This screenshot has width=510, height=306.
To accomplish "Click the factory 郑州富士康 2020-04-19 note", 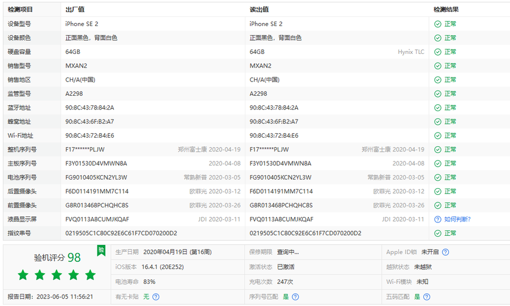I will point(209,150).
